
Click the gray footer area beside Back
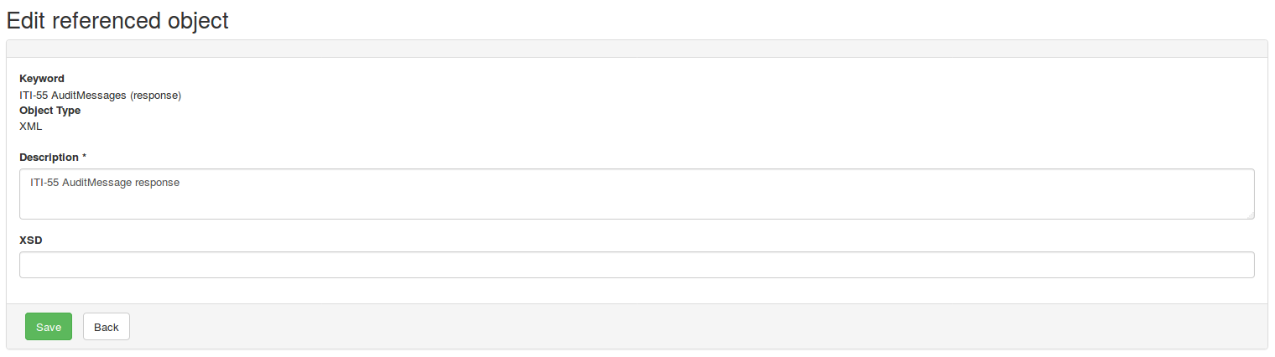pyautogui.click(x=671, y=327)
